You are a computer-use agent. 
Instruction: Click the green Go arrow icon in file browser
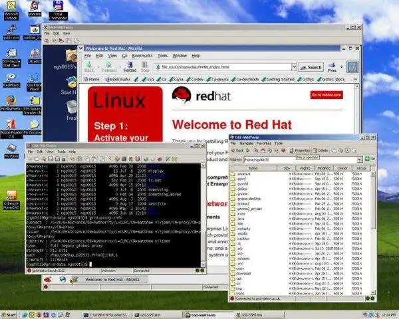pyautogui.click(x=367, y=159)
